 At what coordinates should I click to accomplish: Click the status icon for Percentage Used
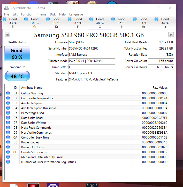tap(8, 113)
